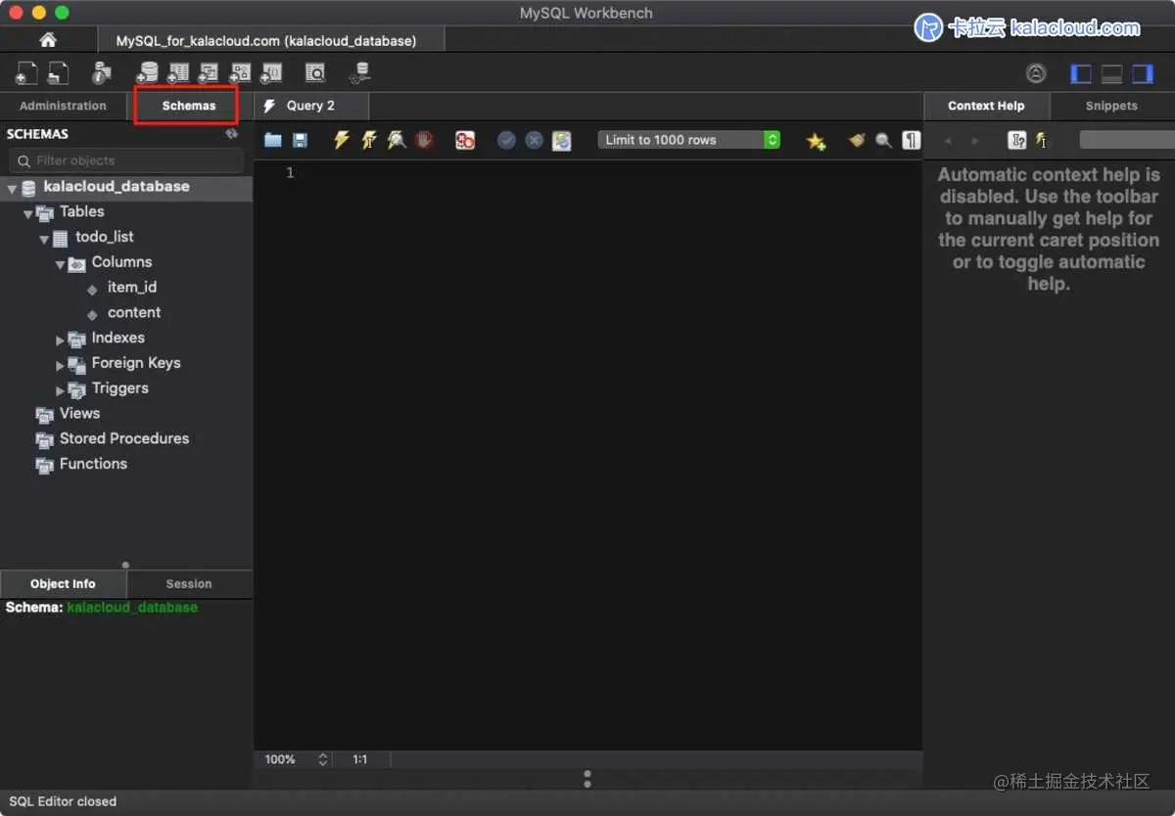Open SQL script file toolbar icon

59,72
